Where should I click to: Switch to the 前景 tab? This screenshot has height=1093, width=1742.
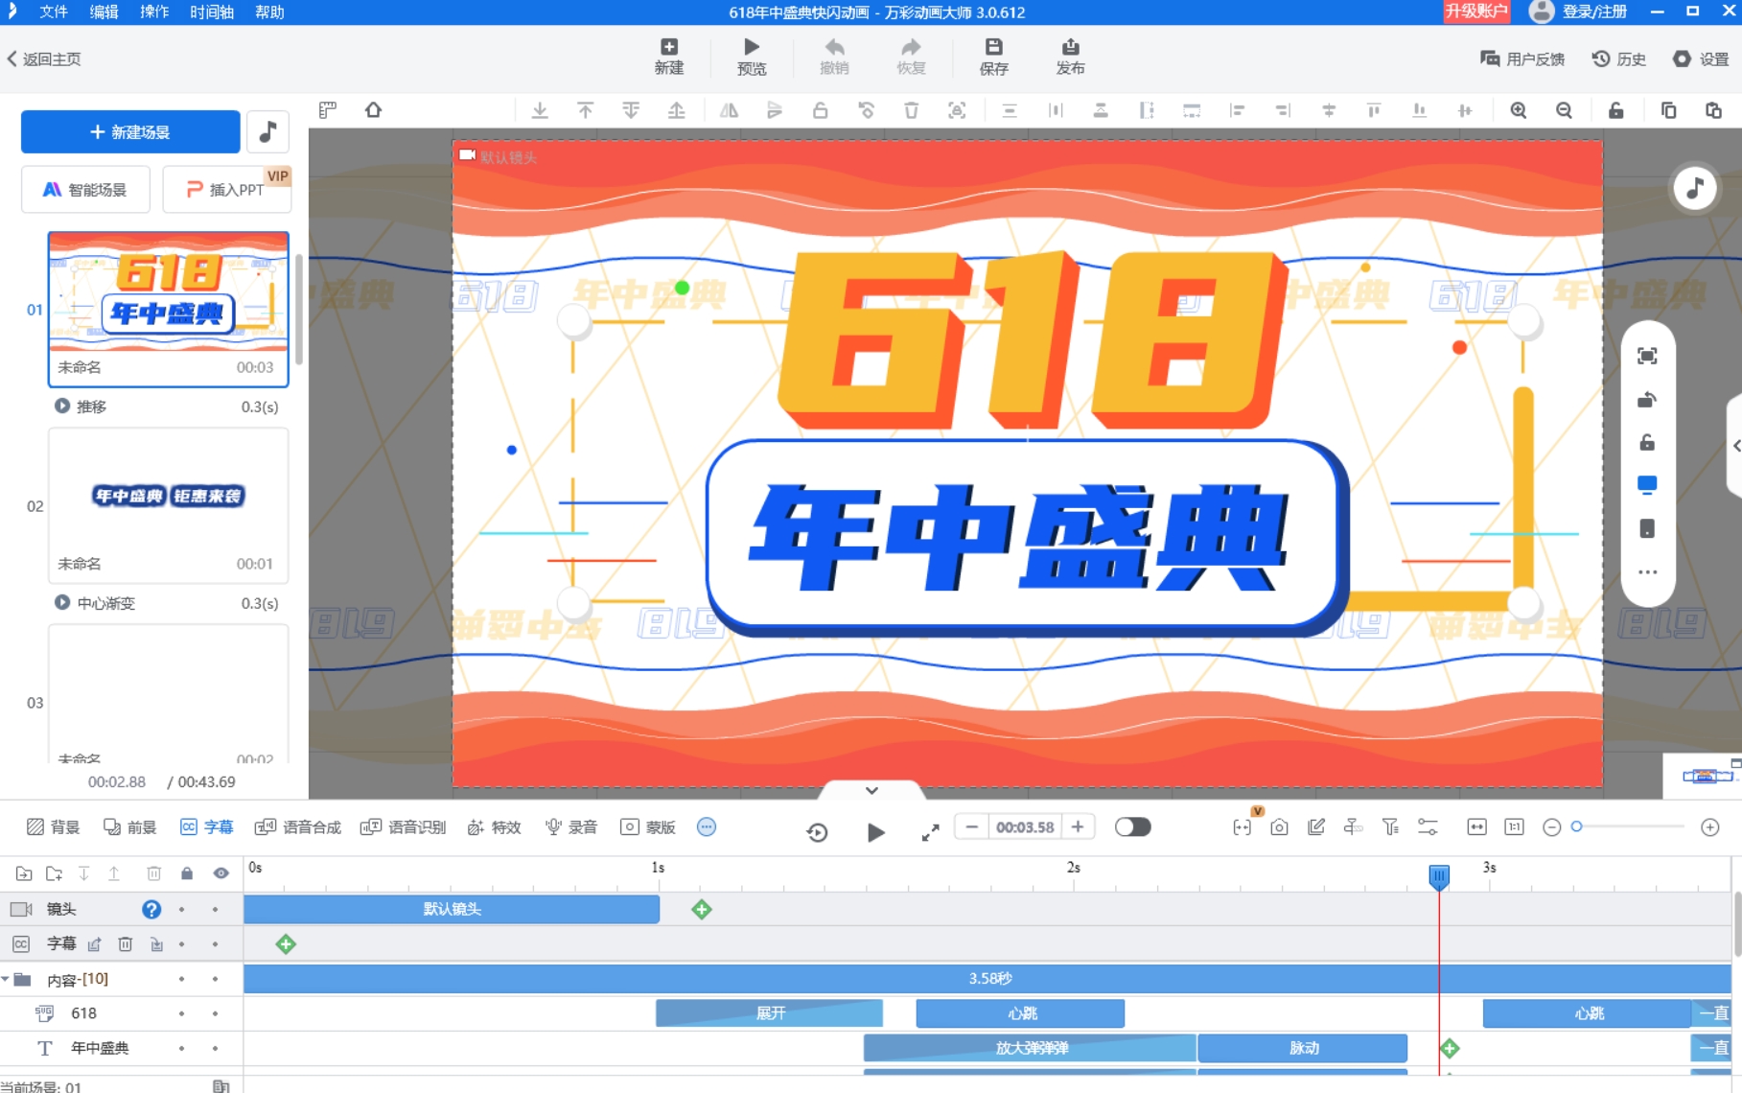click(130, 826)
